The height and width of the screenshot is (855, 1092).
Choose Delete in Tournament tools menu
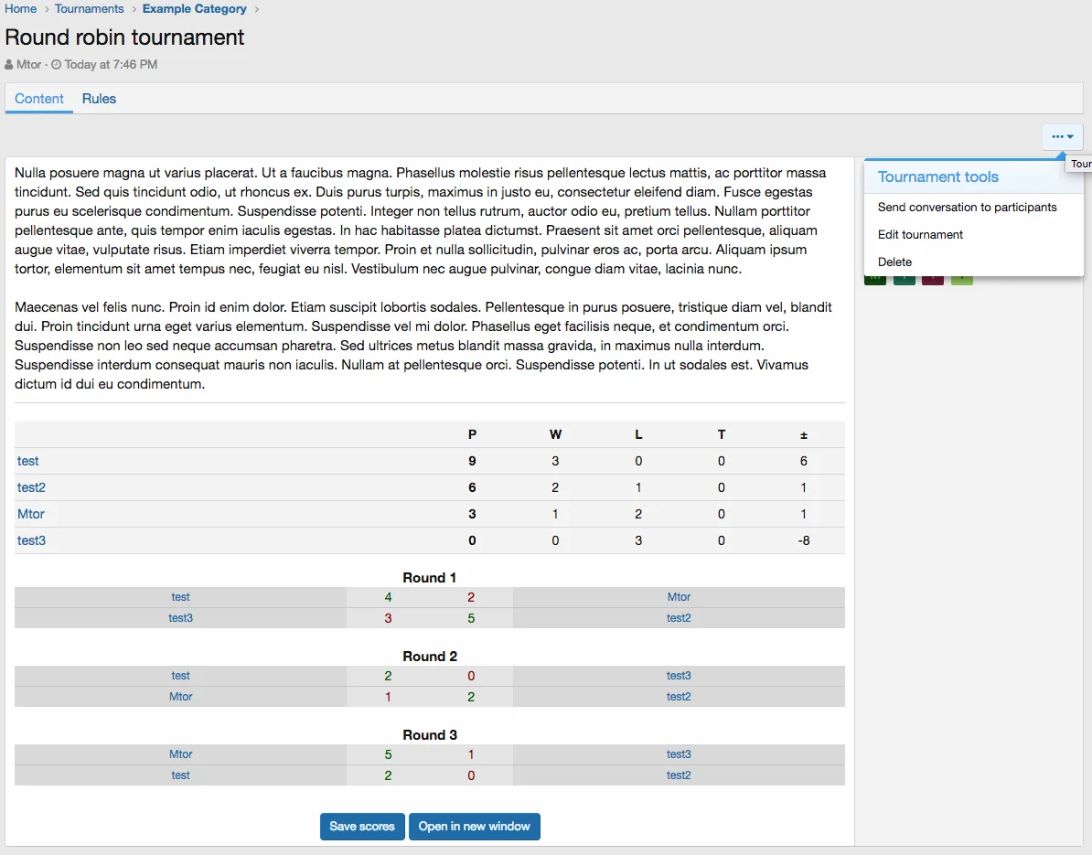894,262
